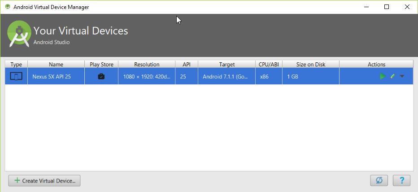Edit this AVD using the pencil icon

(x=392, y=77)
